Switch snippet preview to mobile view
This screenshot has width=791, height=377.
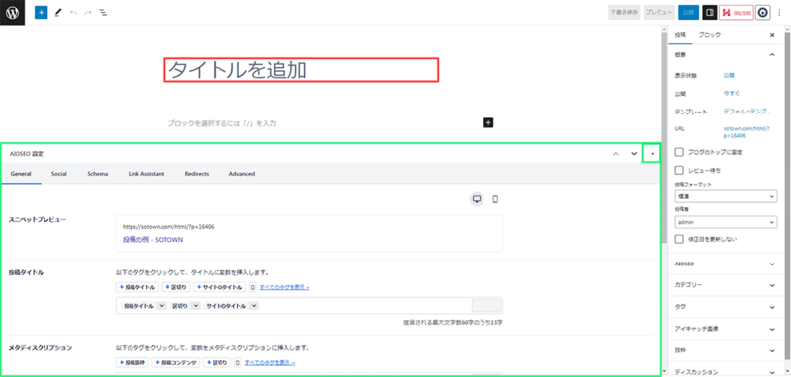tap(495, 199)
